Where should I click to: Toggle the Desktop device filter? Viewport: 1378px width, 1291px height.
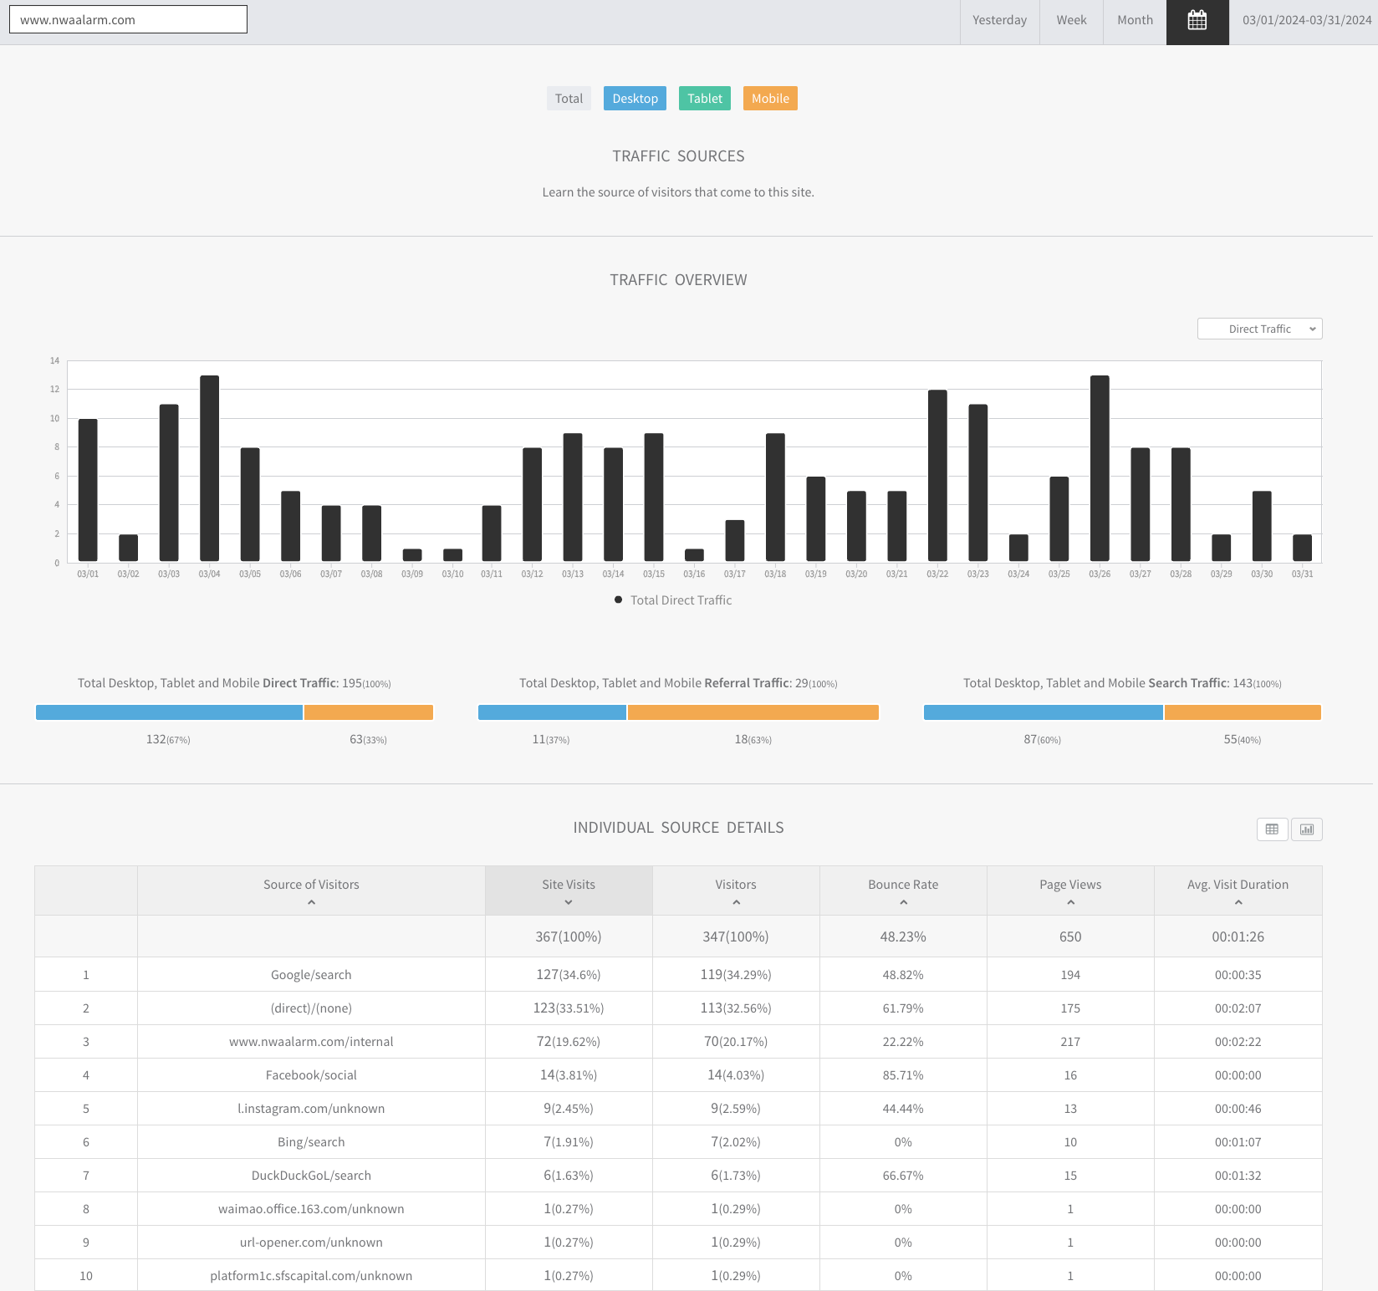635,99
